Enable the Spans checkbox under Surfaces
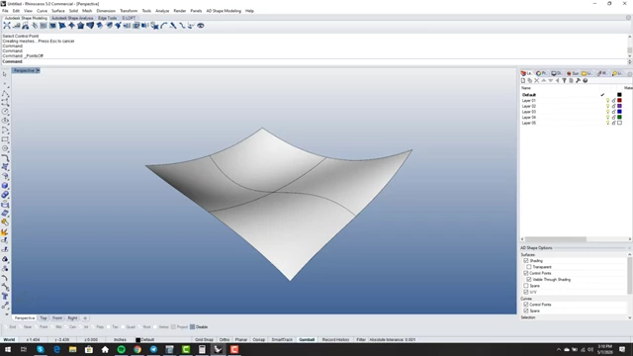 pyautogui.click(x=526, y=286)
